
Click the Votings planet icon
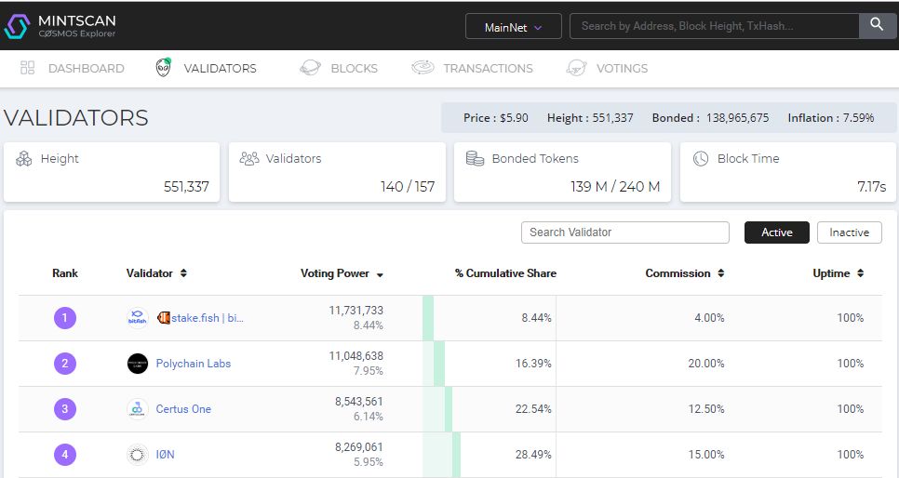[576, 68]
